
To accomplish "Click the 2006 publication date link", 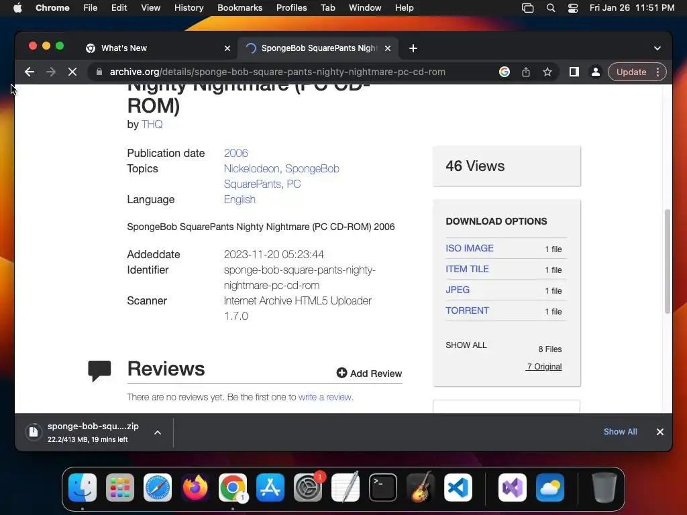I will (x=235, y=154).
